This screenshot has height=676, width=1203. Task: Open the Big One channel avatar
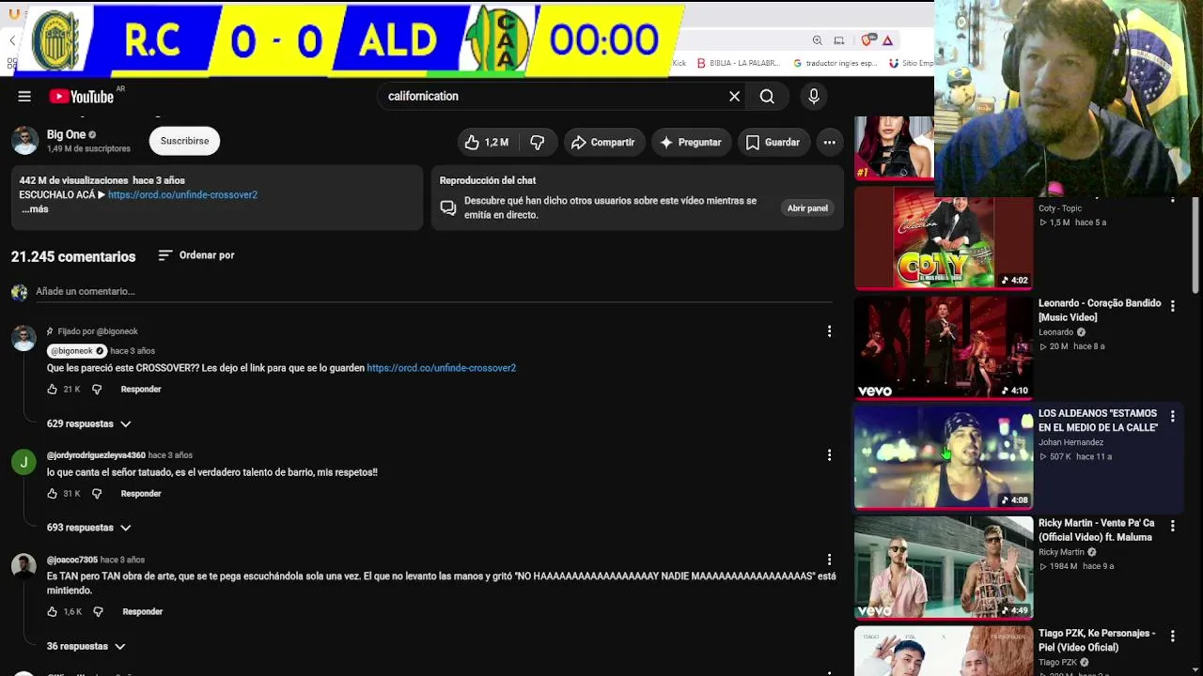(x=25, y=141)
